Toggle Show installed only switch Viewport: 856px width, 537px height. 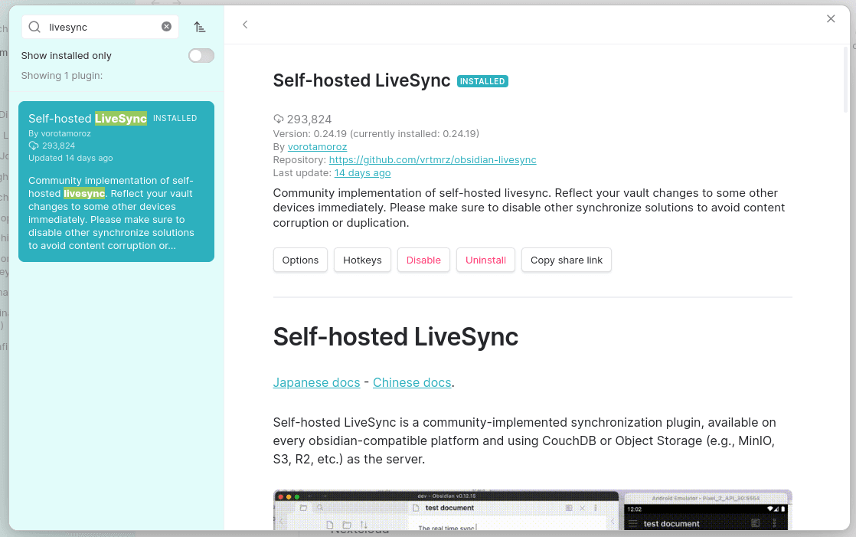point(201,56)
